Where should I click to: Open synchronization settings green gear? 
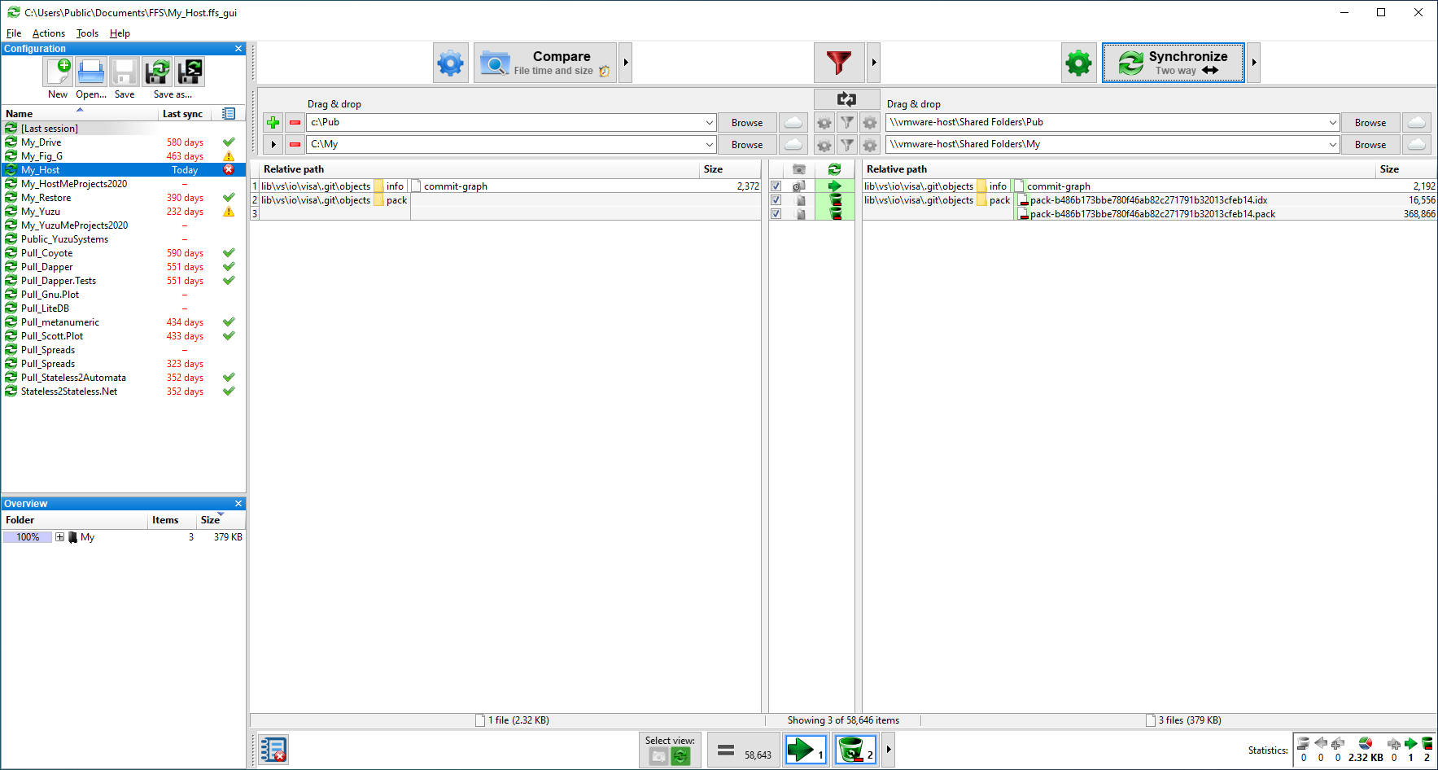click(1079, 63)
